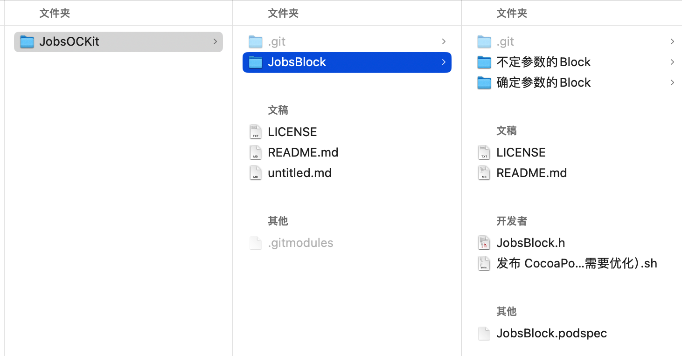Screen dimensions: 682x356
Task: Select the JobsBlock.h file name
Action: (531, 243)
